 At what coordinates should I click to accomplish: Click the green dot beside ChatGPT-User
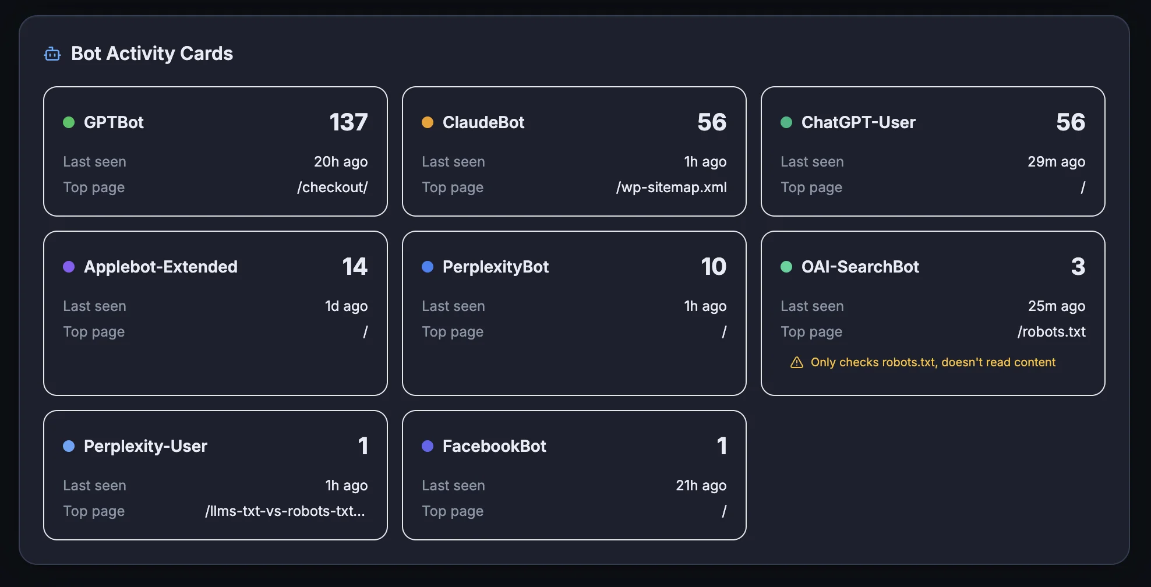click(x=787, y=122)
